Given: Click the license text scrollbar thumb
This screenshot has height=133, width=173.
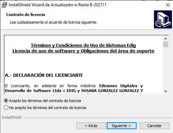Looking at the screenshot, I should [165, 44].
